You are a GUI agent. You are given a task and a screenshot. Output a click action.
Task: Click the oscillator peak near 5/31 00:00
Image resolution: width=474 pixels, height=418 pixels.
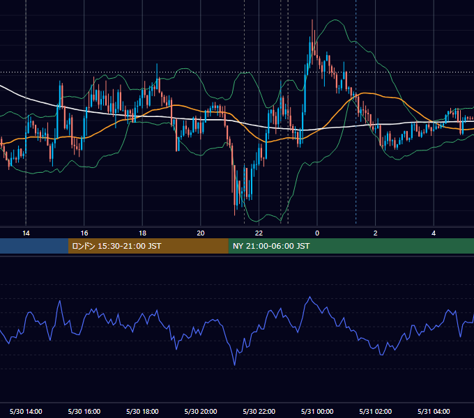310,297
